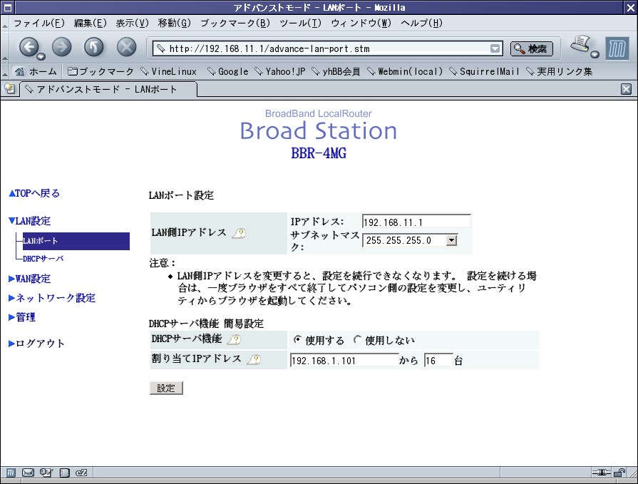Click the URL address bar
Image resolution: width=638 pixels, height=484 pixels.
327,48
